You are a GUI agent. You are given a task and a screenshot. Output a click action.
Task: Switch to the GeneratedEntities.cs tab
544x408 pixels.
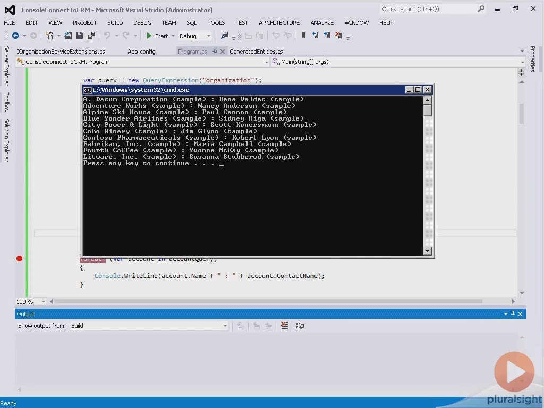(x=256, y=52)
